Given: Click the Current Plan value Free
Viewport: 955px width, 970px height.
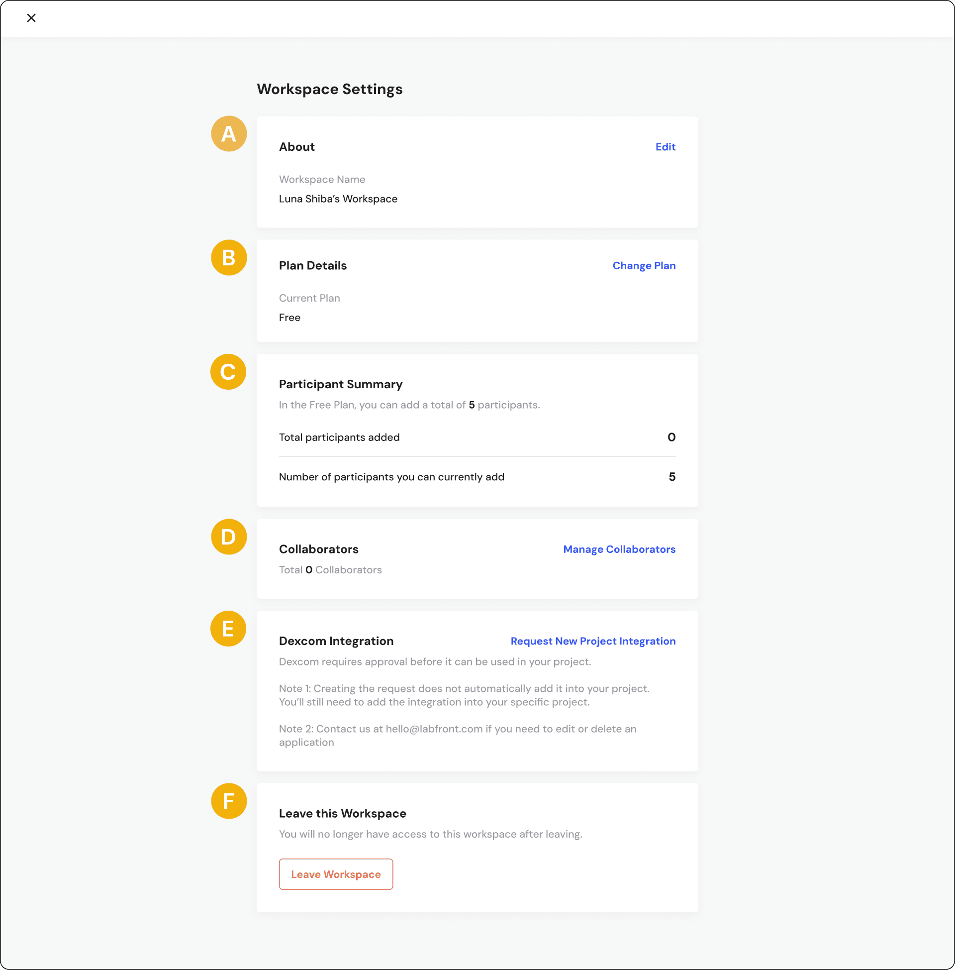Looking at the screenshot, I should point(289,317).
